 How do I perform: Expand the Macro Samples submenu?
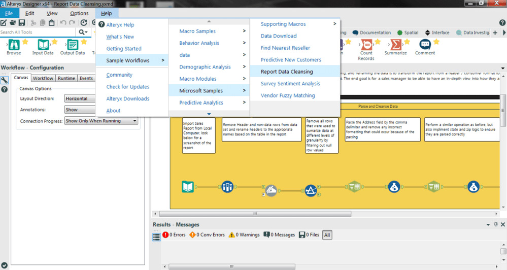pyautogui.click(x=209, y=31)
